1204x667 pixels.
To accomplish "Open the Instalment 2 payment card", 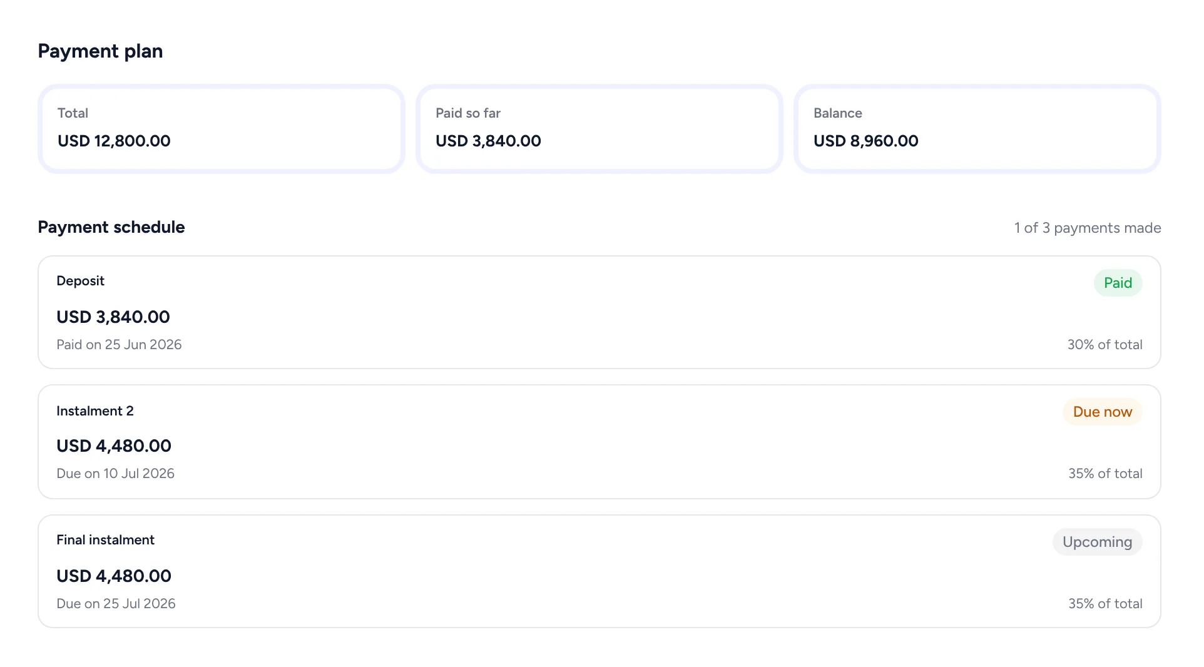I will click(x=599, y=442).
